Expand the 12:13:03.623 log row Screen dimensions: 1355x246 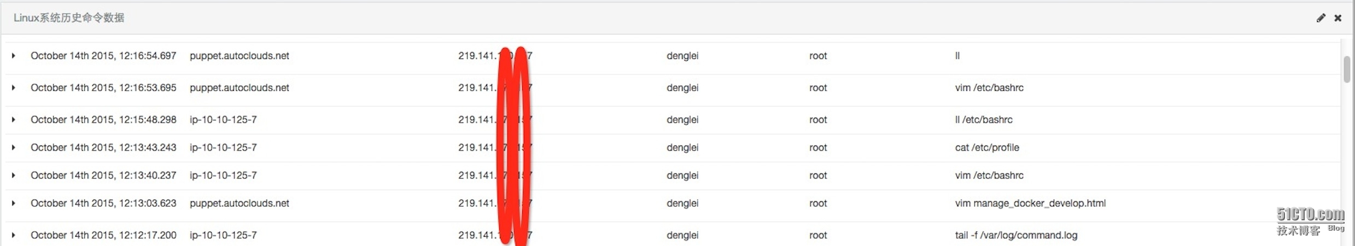click(x=13, y=203)
